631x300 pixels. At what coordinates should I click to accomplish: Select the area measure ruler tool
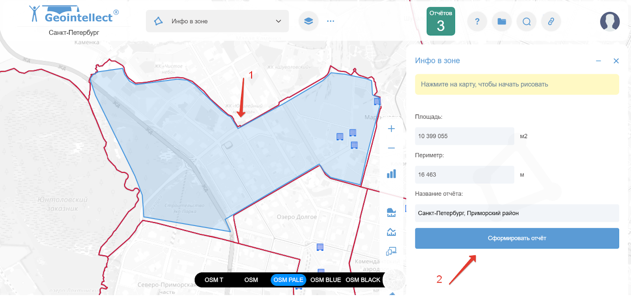[391, 213]
